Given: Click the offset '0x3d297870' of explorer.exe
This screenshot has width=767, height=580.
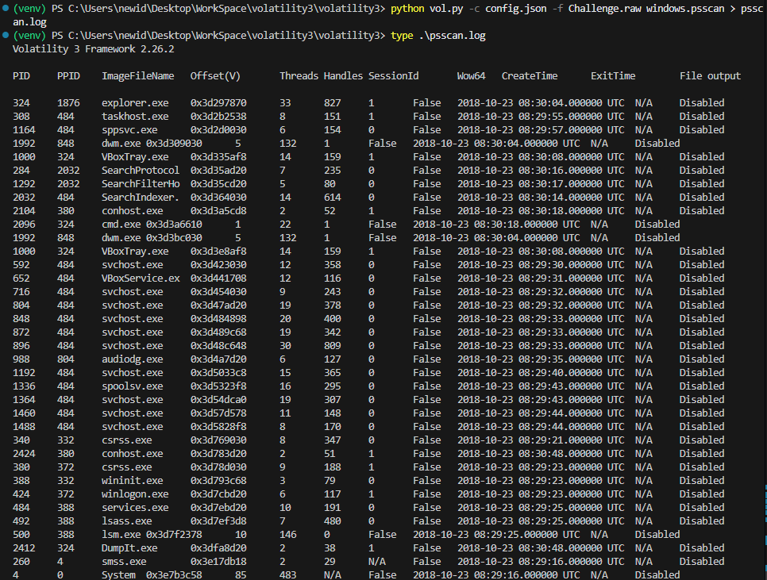Looking at the screenshot, I should point(218,103).
